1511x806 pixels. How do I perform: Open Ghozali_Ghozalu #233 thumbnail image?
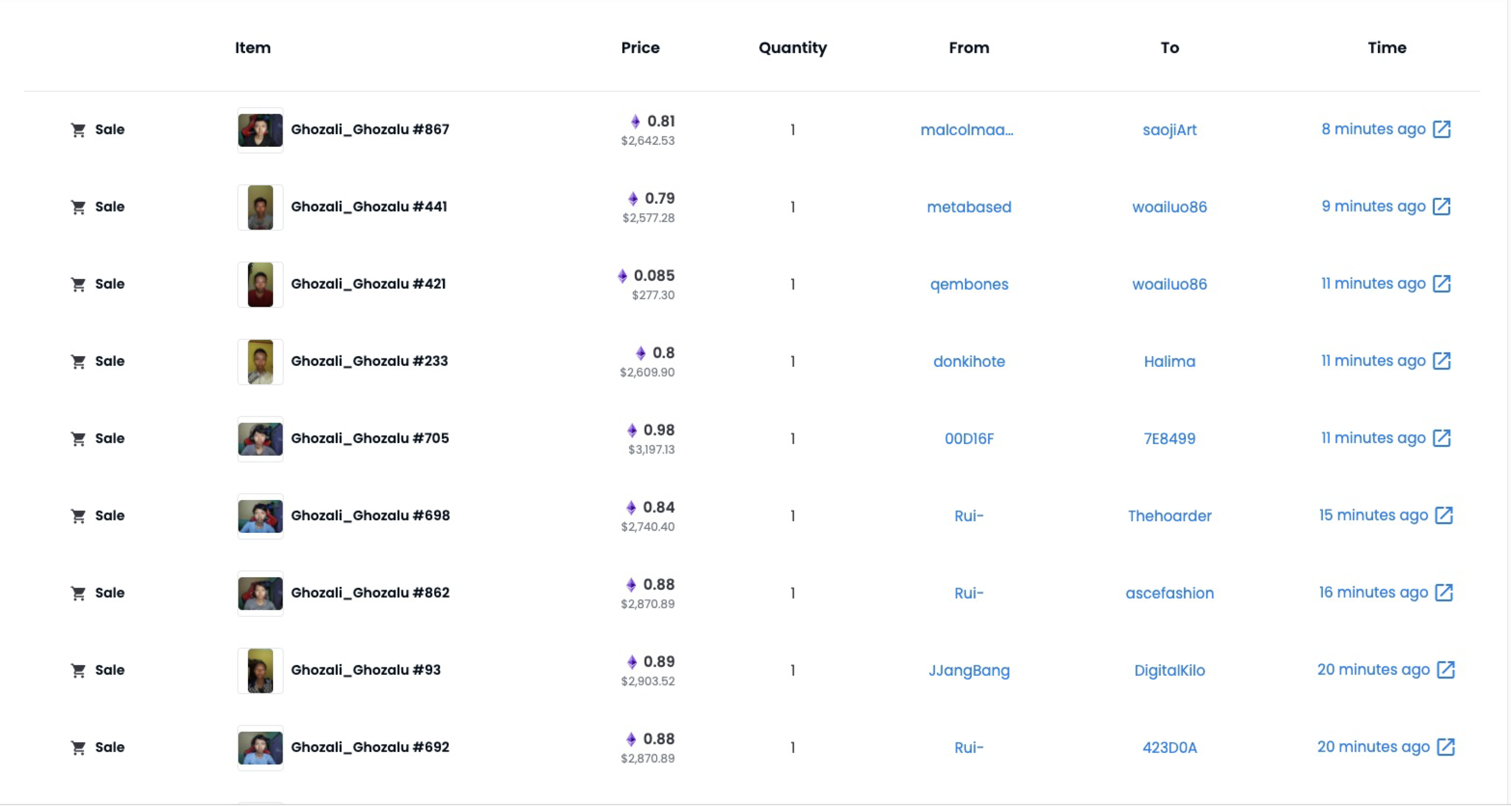tap(260, 361)
